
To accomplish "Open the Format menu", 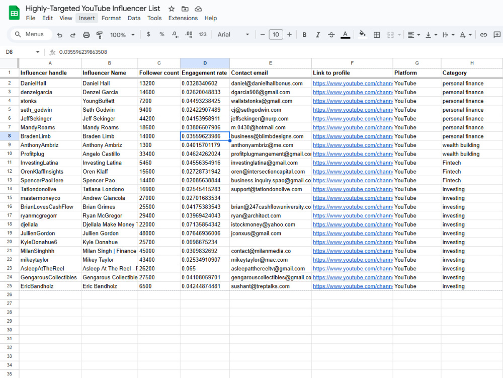I will pyautogui.click(x=111, y=18).
